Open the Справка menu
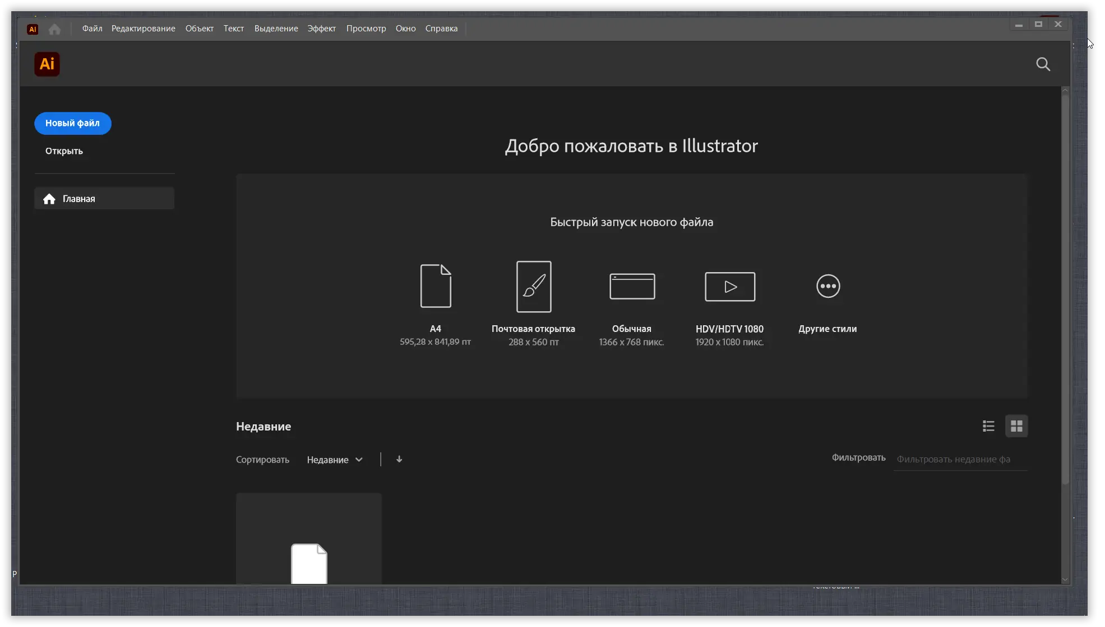Screen dimensions: 1105x627 (x=441, y=28)
